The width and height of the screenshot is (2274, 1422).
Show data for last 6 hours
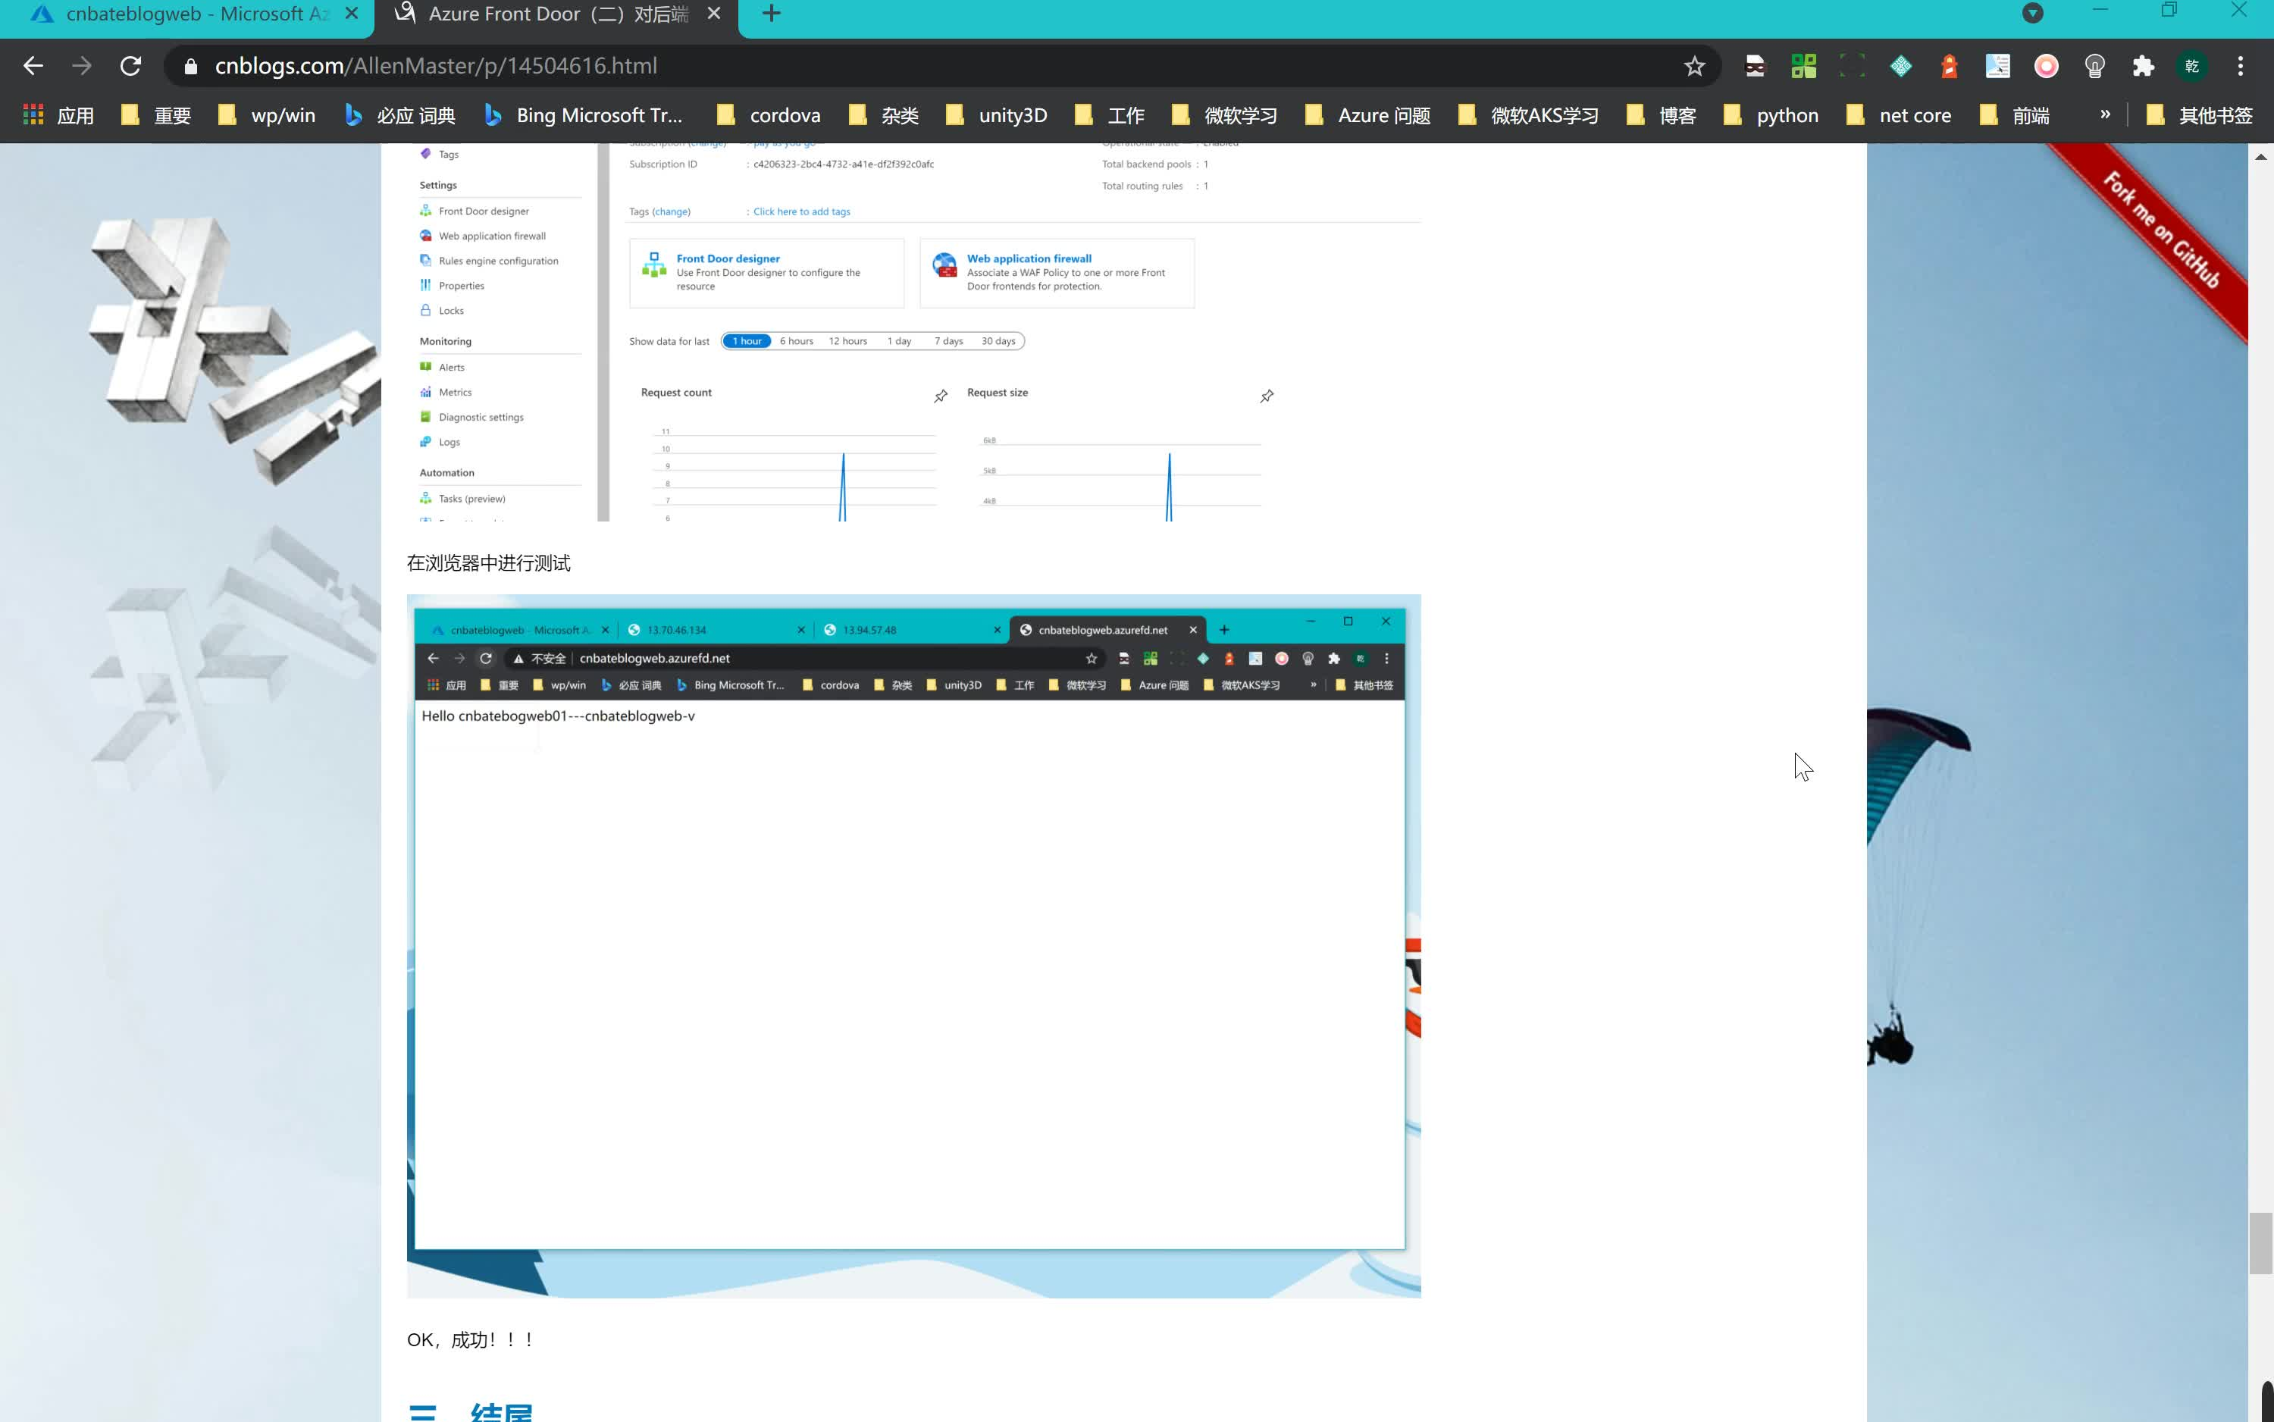pyautogui.click(x=796, y=340)
